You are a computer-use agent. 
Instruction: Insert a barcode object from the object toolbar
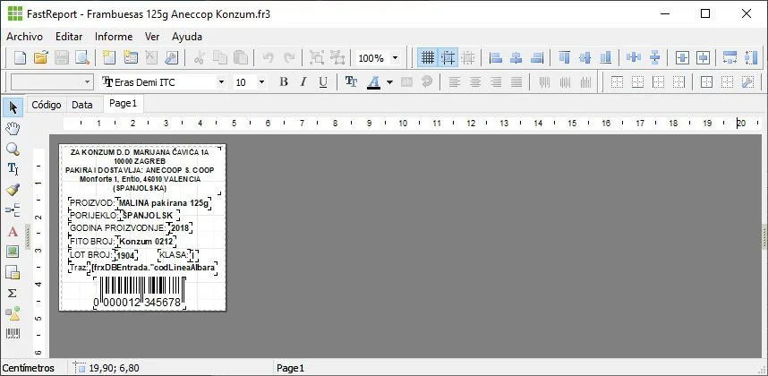13,334
